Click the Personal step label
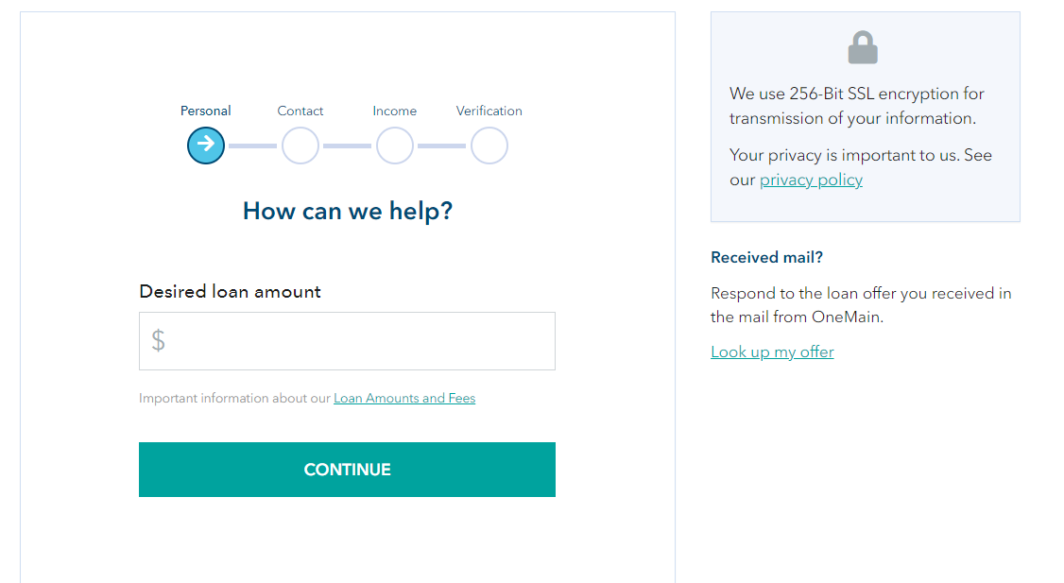Viewport: 1064px width, 583px height. (x=206, y=111)
